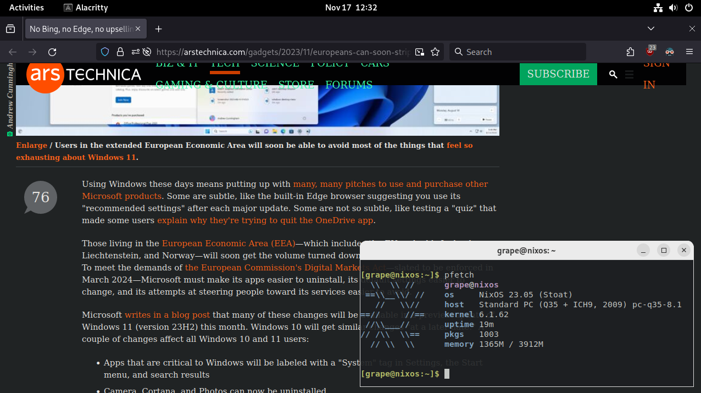Reload the current page
701x393 pixels.
pyautogui.click(x=52, y=52)
